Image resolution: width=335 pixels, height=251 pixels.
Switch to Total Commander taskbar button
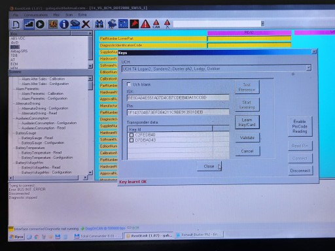pyautogui.click(x=97, y=236)
